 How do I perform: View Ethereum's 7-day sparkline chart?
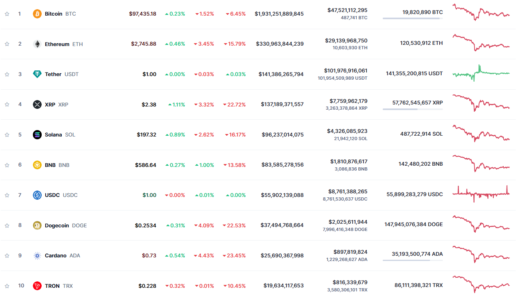481,42
